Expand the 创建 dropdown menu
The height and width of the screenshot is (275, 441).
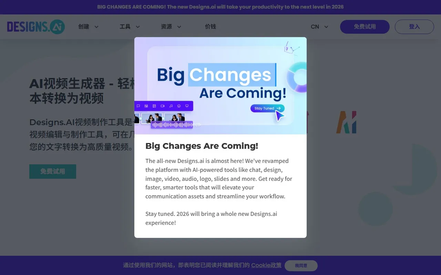click(88, 27)
